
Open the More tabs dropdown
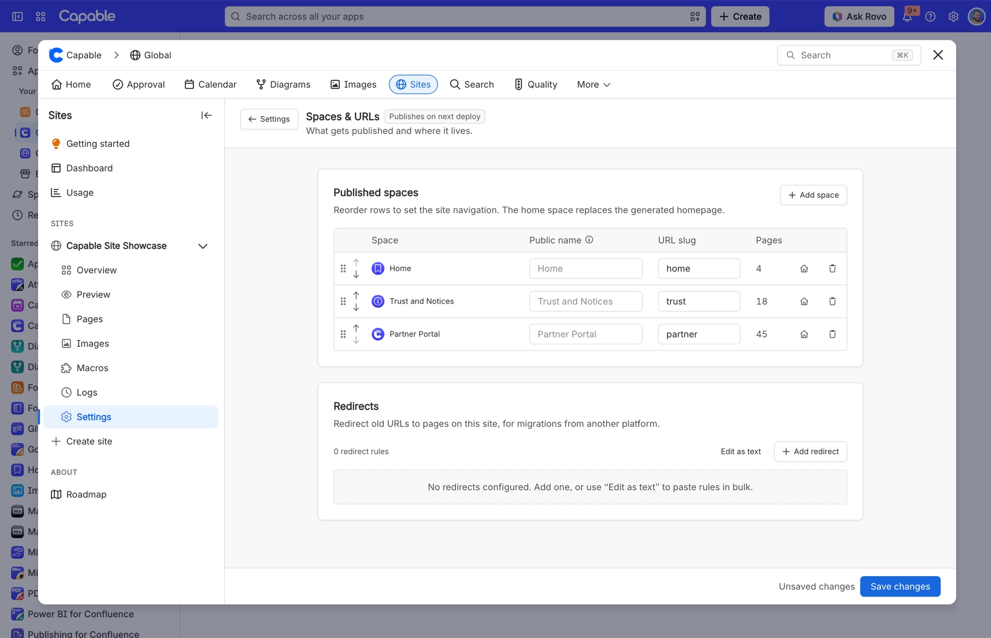tap(594, 85)
